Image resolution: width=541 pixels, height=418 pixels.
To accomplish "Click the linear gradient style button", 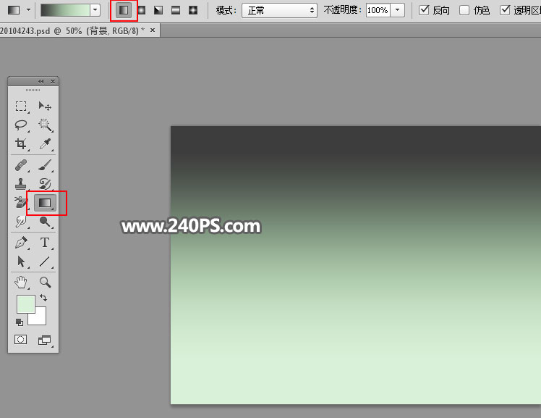I will (124, 10).
